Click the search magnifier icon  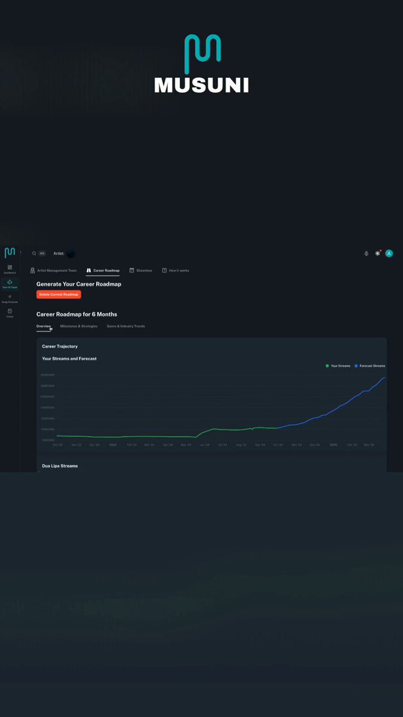click(34, 253)
